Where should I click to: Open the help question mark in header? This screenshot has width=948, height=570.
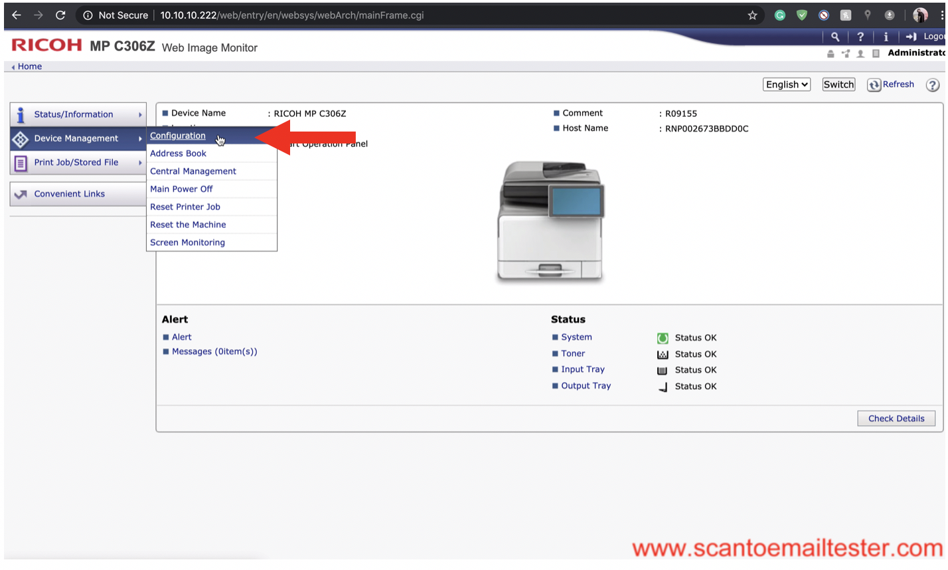click(860, 37)
